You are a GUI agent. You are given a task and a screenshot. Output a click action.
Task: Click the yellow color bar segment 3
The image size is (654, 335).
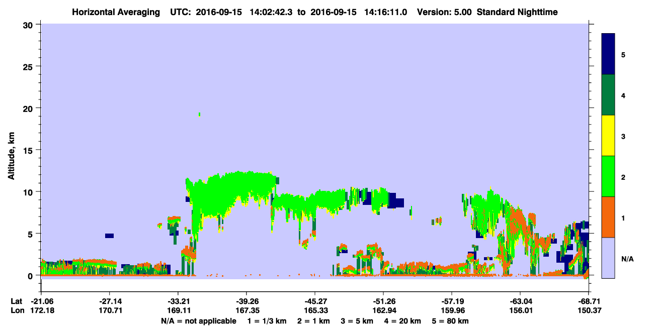(x=608, y=136)
